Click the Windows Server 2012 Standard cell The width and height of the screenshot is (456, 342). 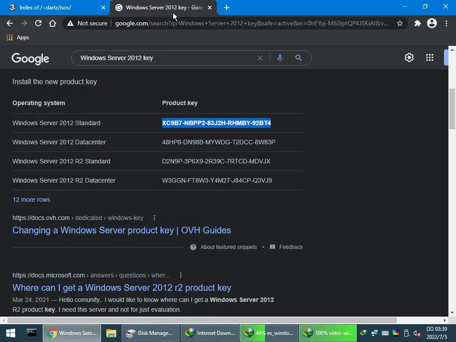tap(57, 123)
